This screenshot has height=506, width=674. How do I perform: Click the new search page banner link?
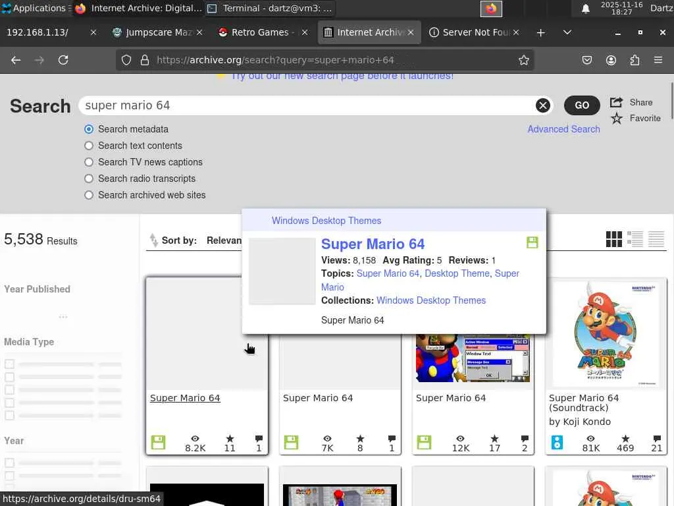click(342, 76)
